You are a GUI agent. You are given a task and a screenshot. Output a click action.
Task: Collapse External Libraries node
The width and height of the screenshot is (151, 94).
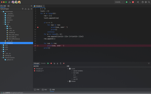point(1,58)
